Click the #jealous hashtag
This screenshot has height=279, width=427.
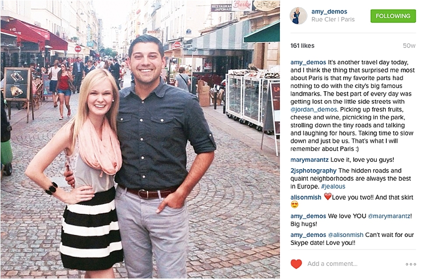coord(333,187)
